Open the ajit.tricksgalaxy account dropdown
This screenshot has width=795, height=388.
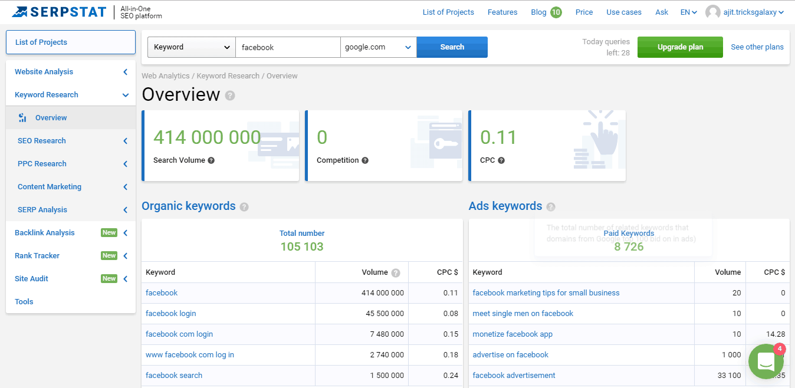[754, 12]
